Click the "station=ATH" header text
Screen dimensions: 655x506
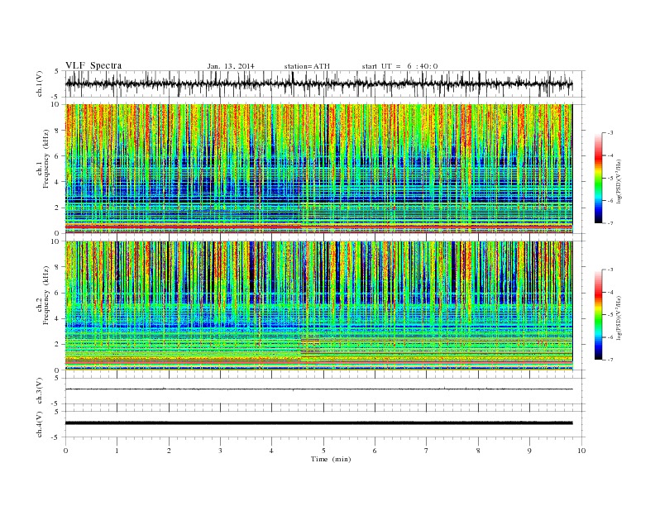[x=307, y=66]
